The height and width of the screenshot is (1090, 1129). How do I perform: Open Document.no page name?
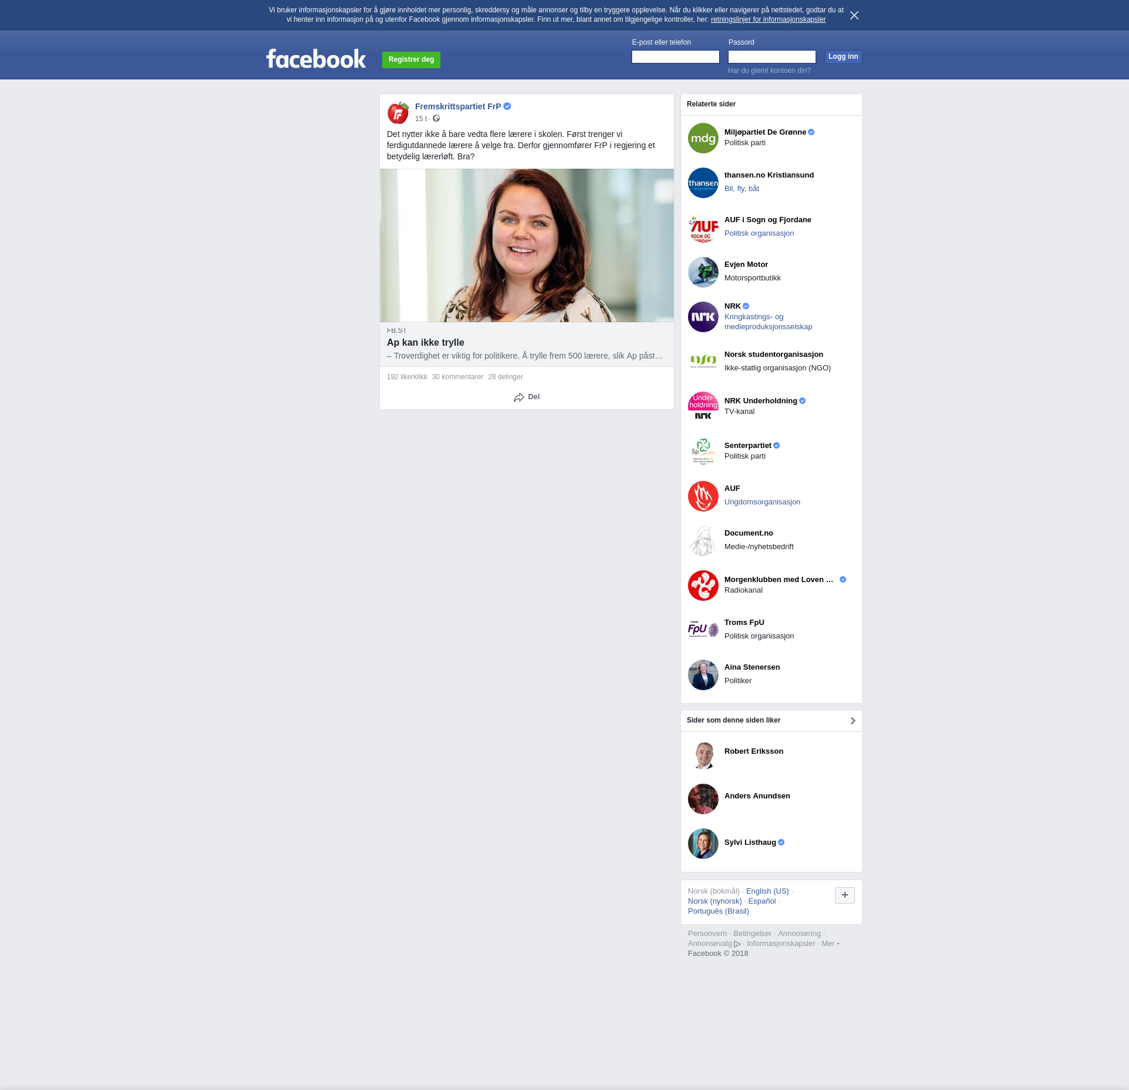pos(749,533)
